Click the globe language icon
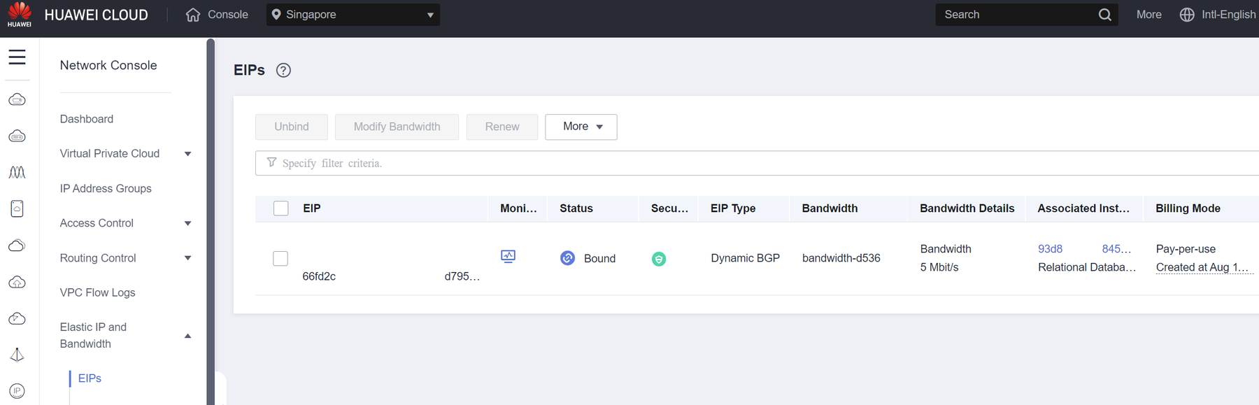The image size is (1259, 405). (x=1187, y=15)
